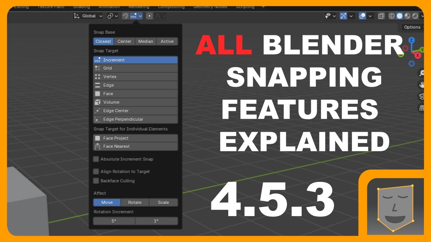431x242 pixels.
Task: Toggle proportional editing icon
Action: click(x=150, y=16)
